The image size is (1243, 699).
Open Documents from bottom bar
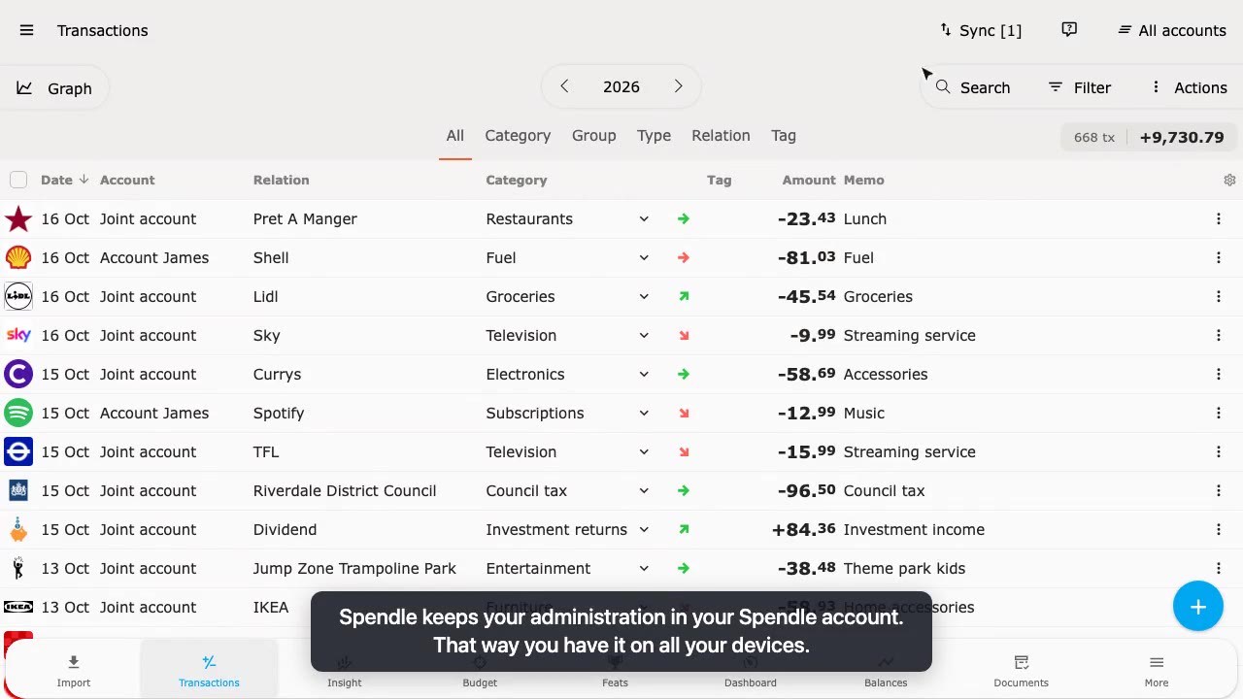(1021, 670)
